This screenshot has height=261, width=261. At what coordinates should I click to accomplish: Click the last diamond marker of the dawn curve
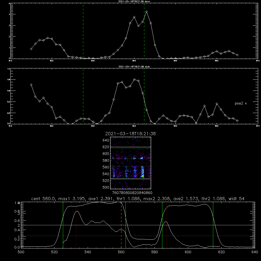237,55
